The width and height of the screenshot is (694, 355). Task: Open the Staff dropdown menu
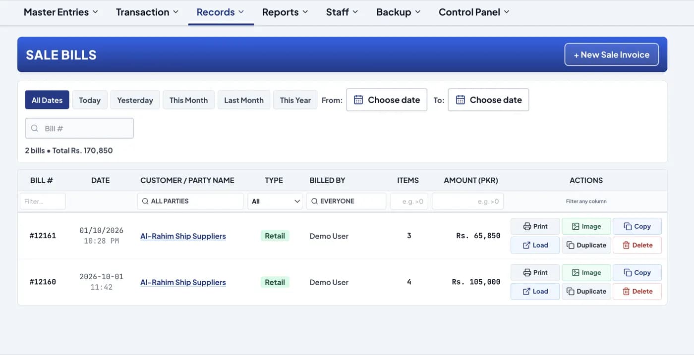342,12
